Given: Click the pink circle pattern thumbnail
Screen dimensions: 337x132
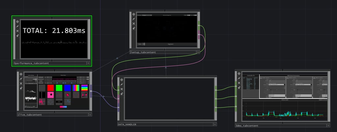Looking at the screenshot, I should 50,95.
